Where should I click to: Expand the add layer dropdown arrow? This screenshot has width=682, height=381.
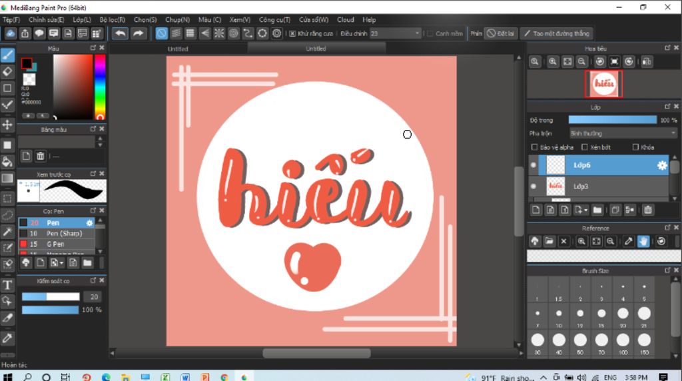tap(586, 210)
